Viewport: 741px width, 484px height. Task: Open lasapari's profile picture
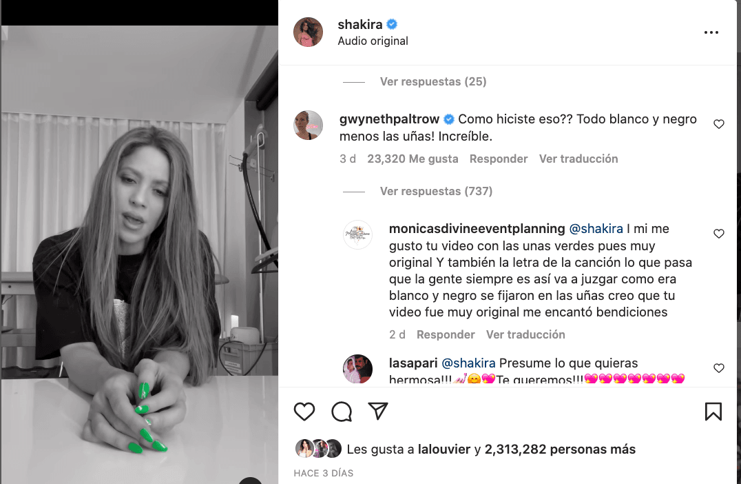357,369
